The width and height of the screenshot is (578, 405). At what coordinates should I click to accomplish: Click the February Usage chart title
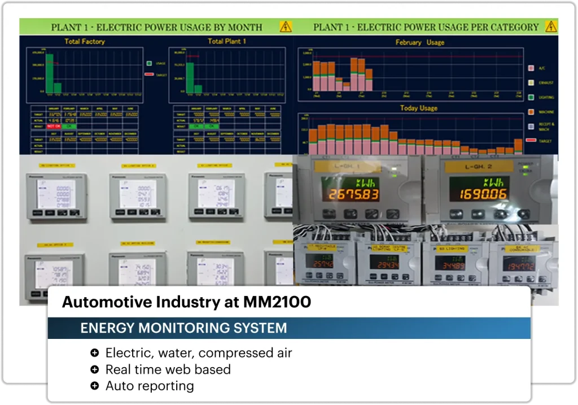coord(420,42)
